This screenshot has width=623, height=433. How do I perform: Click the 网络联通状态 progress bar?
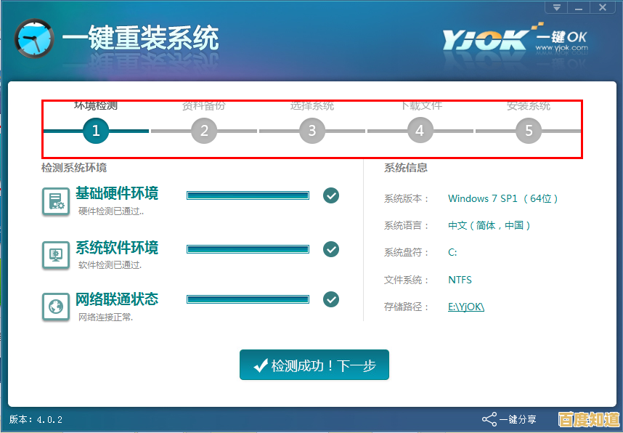coord(248,299)
